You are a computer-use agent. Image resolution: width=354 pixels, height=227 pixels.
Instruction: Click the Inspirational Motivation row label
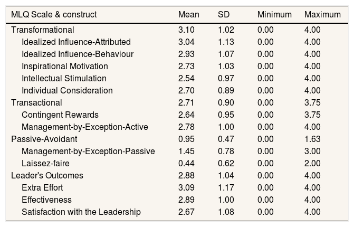(x=65, y=66)
